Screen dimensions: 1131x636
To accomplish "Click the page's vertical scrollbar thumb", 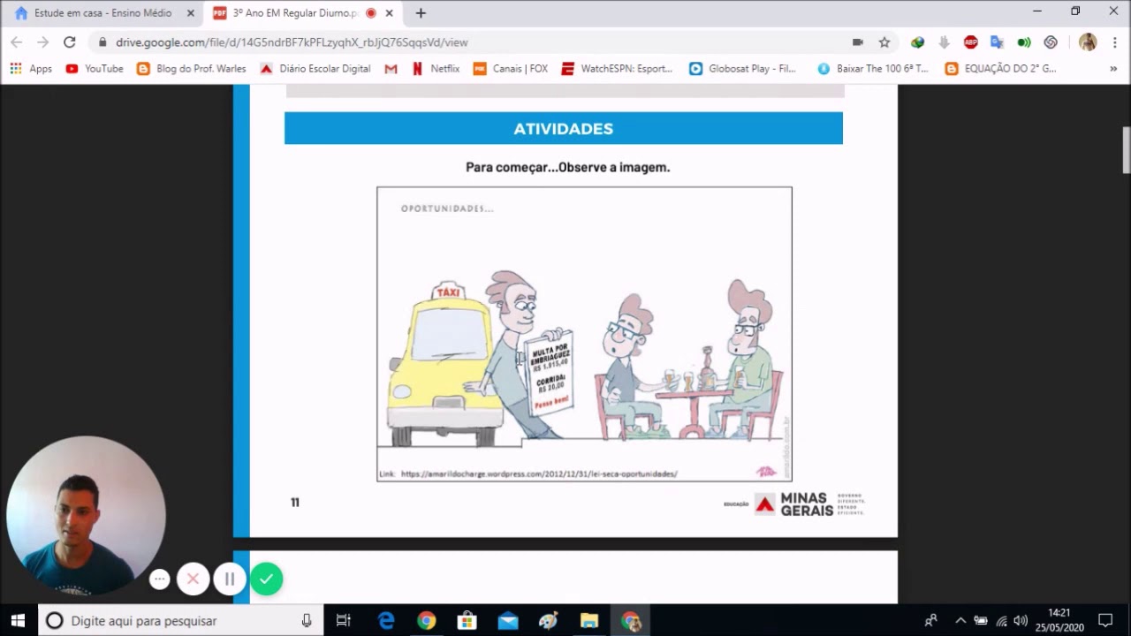I will pyautogui.click(x=1126, y=150).
